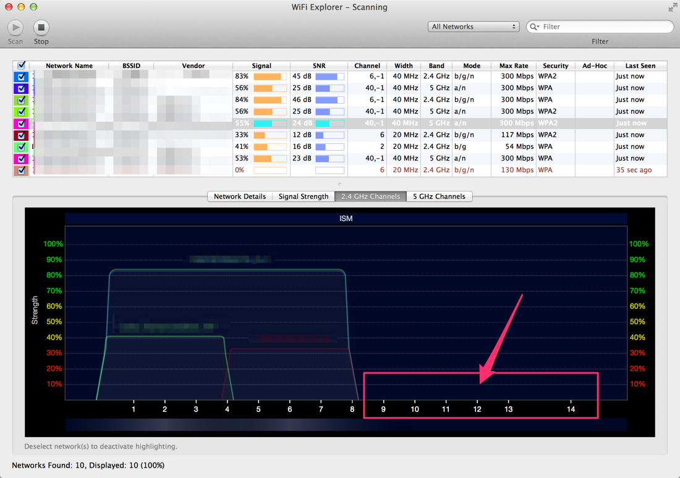
Task: Uncheck the network row showing 33% signal
Action: point(21,135)
